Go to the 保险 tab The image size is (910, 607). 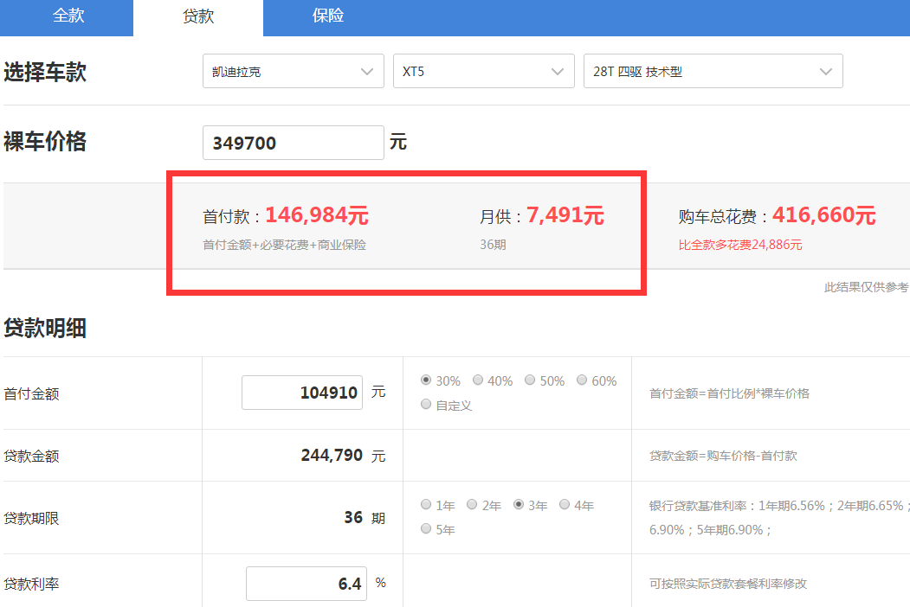(328, 16)
